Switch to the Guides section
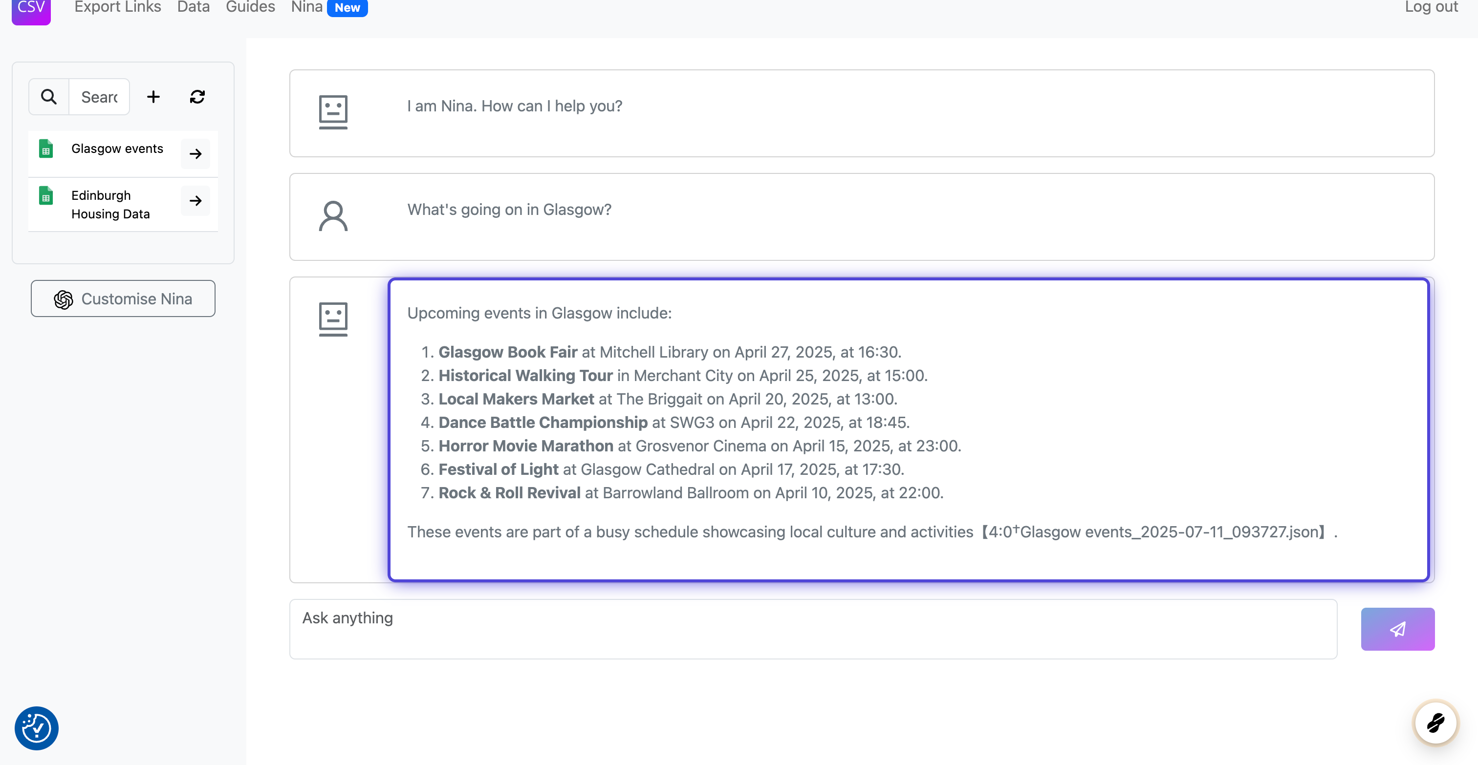 [250, 7]
